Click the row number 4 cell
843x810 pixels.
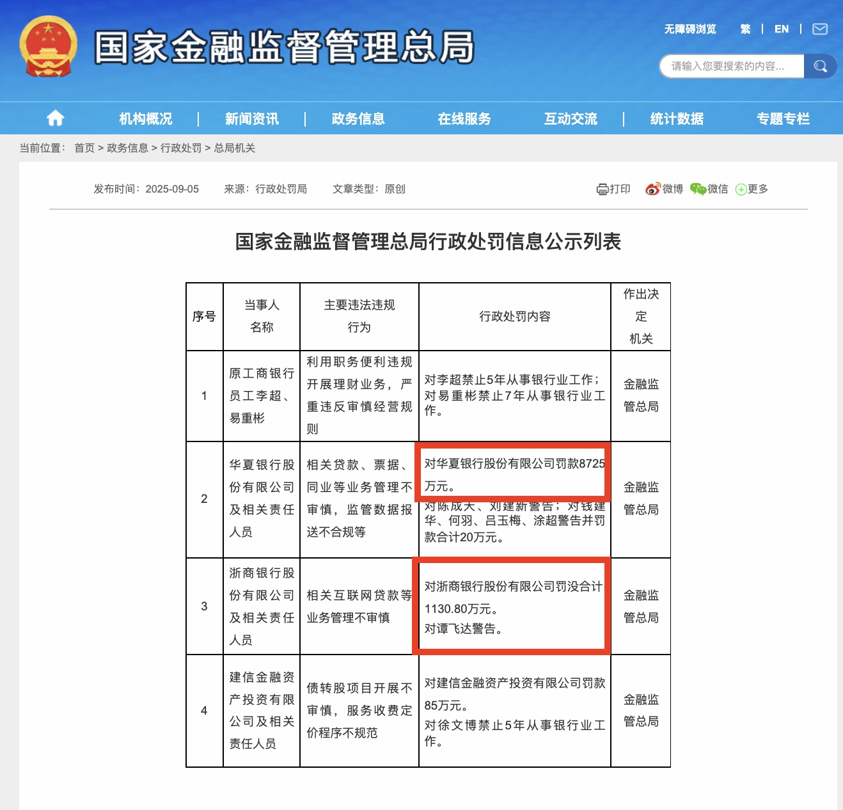(x=205, y=711)
